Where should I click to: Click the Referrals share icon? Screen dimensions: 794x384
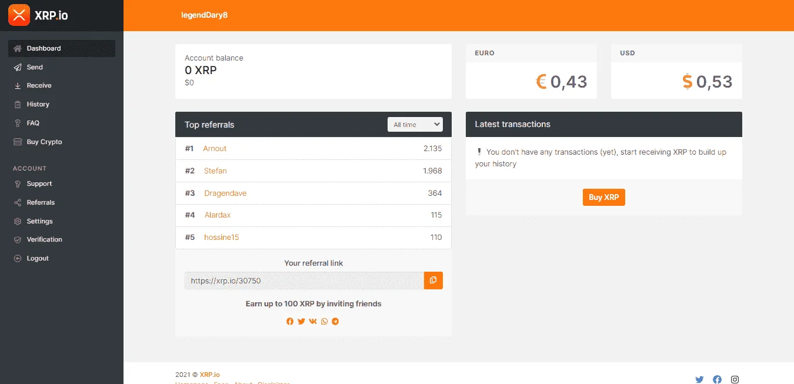(18, 202)
